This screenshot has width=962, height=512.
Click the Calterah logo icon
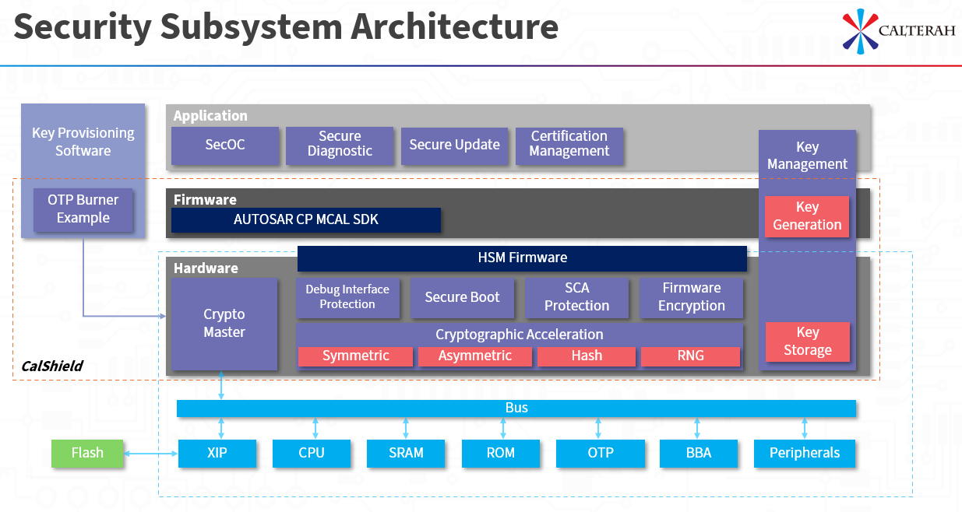click(860, 32)
